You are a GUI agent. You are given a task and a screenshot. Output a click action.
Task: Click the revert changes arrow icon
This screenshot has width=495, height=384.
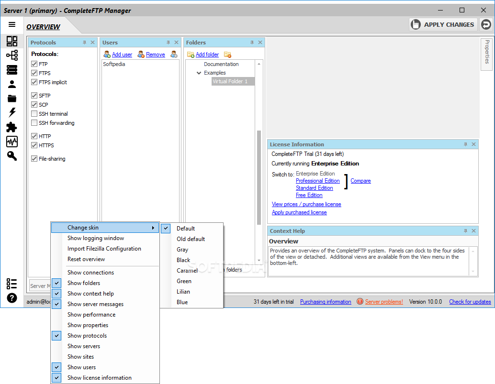point(486,24)
